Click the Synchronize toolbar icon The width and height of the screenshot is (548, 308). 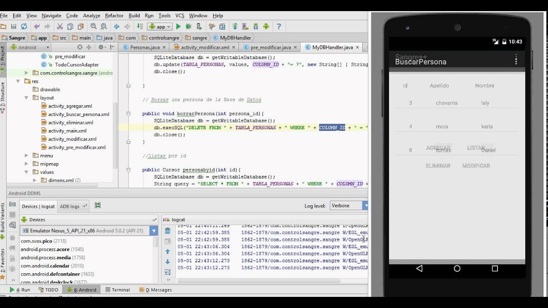click(24, 27)
